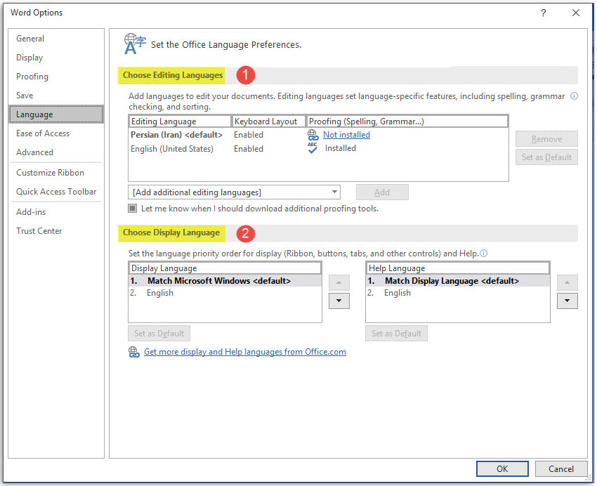Open the Trust Center category
Screen dimensions: 597x486
(56, 231)
